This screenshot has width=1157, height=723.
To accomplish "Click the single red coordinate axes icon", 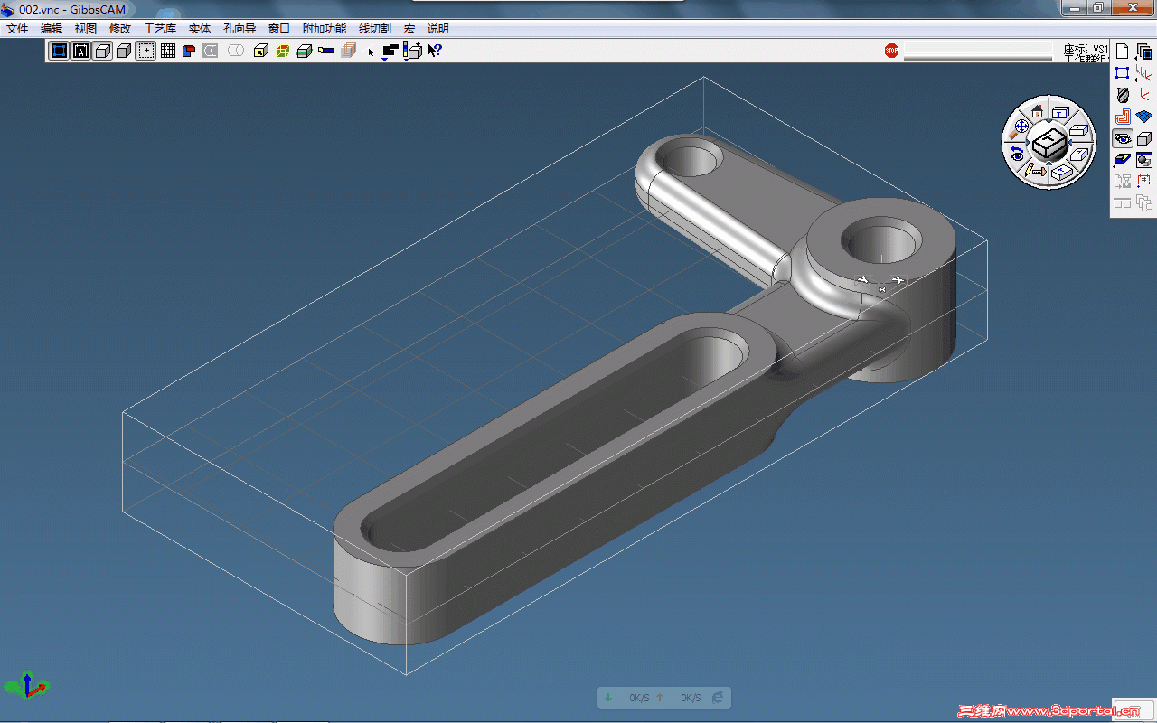I will point(1144,95).
